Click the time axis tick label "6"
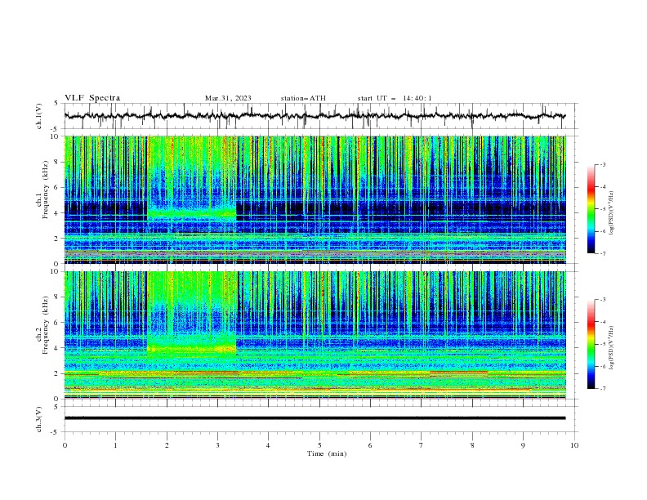Viewport: 647px width, 500px height. tap(370, 445)
